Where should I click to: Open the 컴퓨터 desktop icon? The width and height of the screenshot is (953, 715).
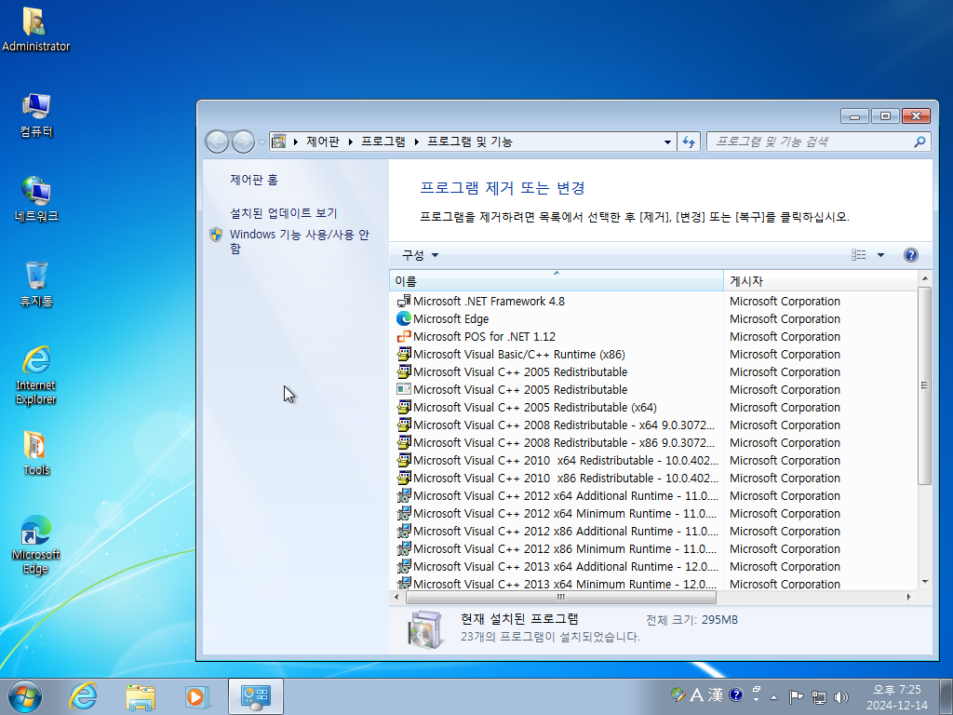pyautogui.click(x=36, y=115)
